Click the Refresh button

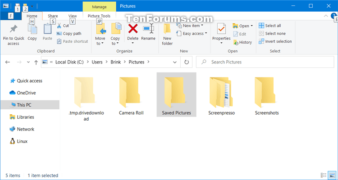pyautogui.click(x=187, y=62)
